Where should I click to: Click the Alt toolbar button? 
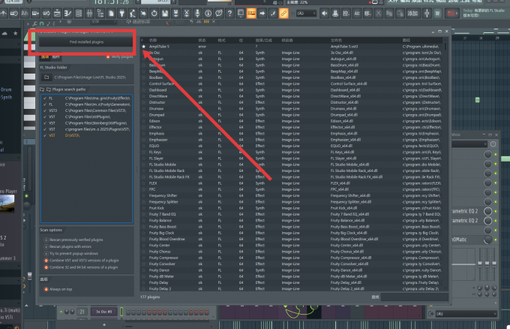coord(357,14)
